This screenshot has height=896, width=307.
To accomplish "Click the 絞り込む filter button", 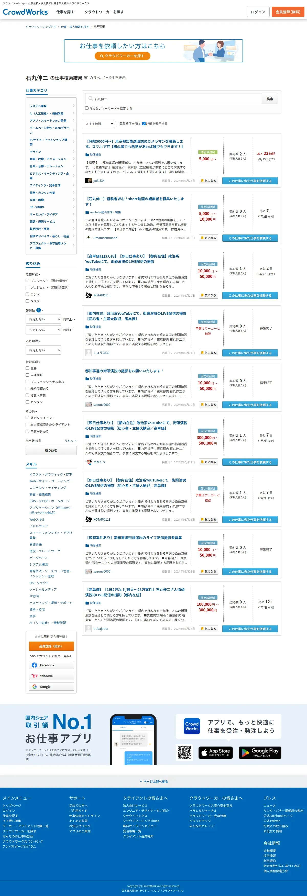I will (51, 450).
